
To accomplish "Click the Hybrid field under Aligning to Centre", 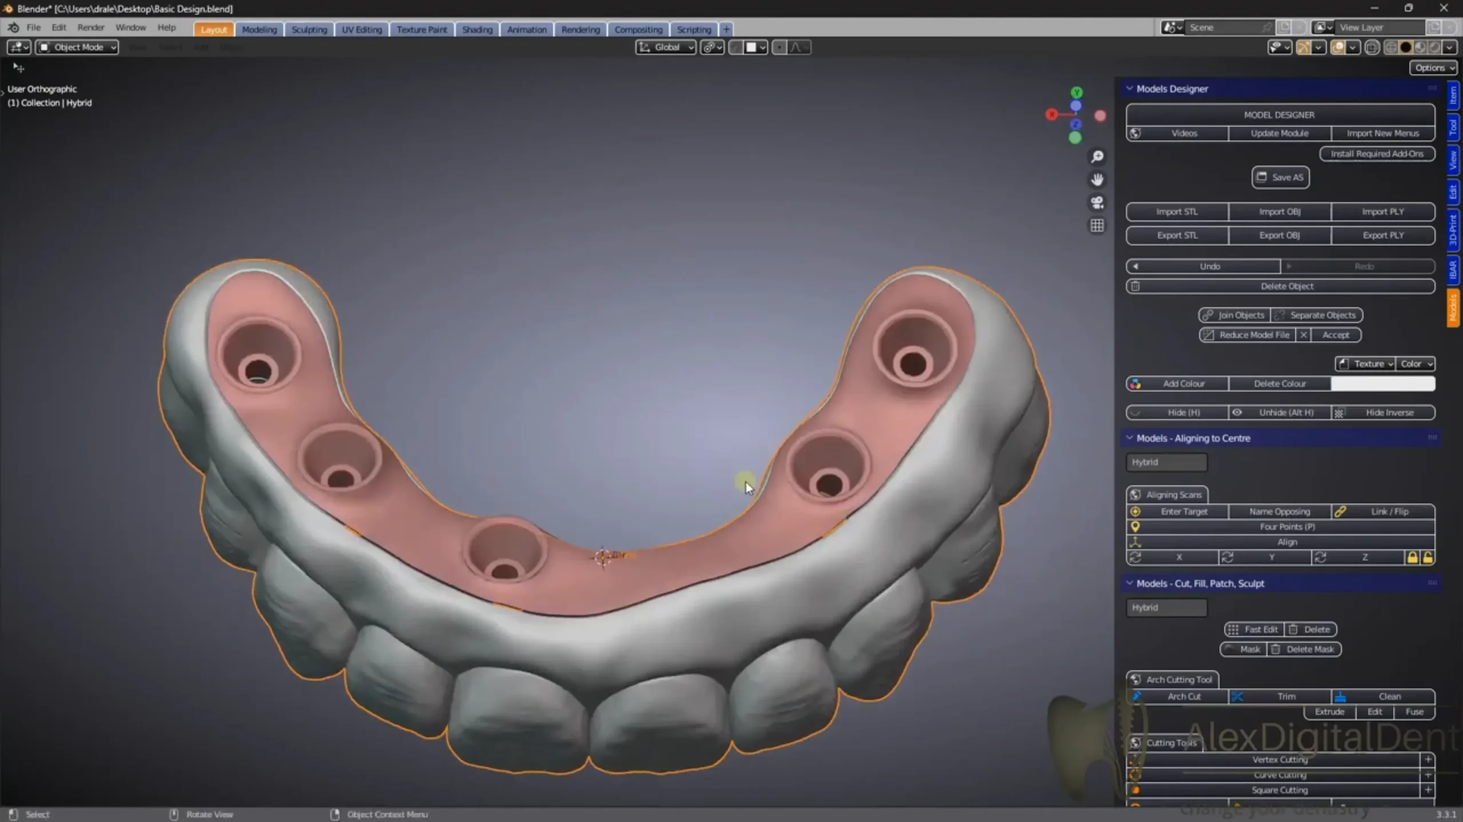I will (1166, 462).
